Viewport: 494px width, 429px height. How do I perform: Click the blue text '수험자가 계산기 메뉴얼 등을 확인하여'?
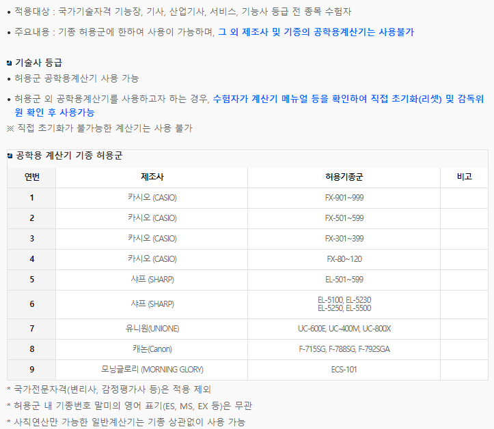click(290, 99)
